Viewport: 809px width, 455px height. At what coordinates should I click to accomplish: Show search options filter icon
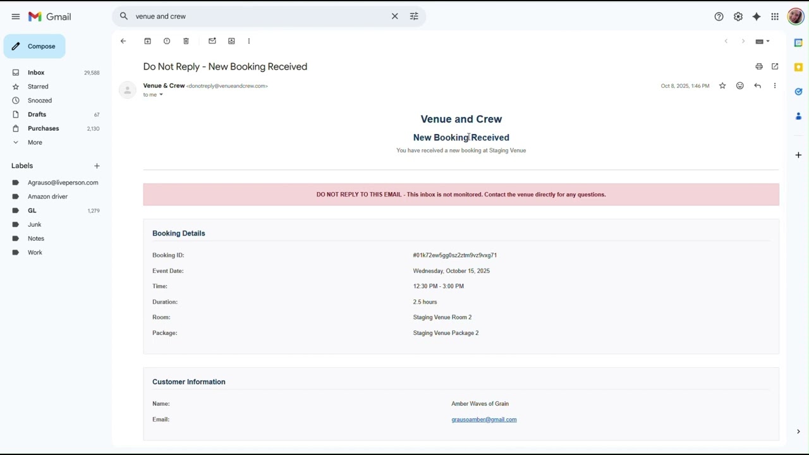click(x=414, y=16)
